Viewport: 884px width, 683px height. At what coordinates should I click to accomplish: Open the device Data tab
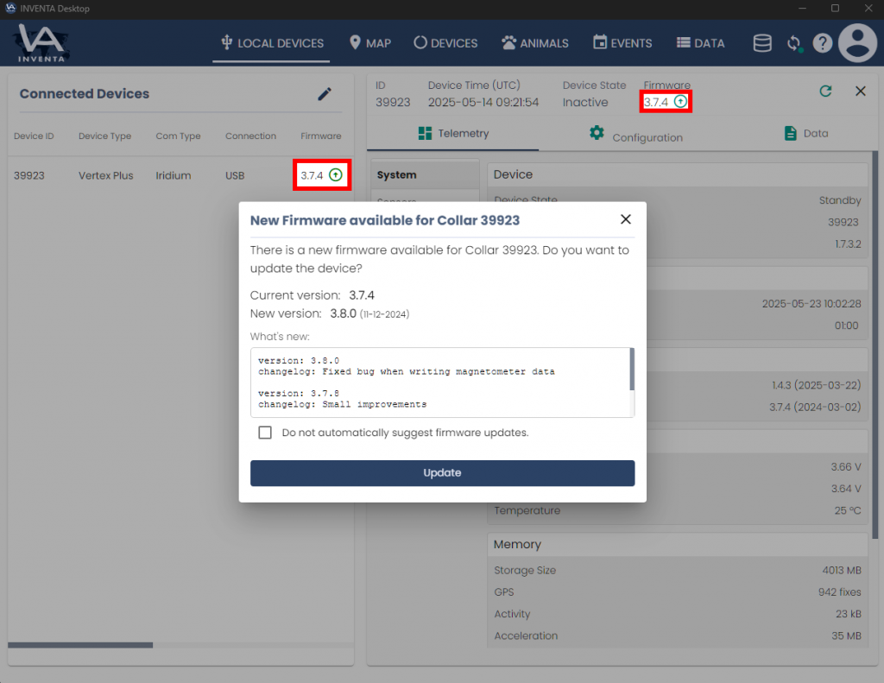(805, 134)
